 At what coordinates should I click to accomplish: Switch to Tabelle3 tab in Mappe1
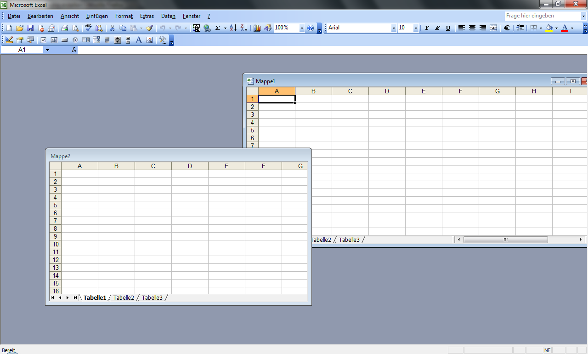point(349,240)
